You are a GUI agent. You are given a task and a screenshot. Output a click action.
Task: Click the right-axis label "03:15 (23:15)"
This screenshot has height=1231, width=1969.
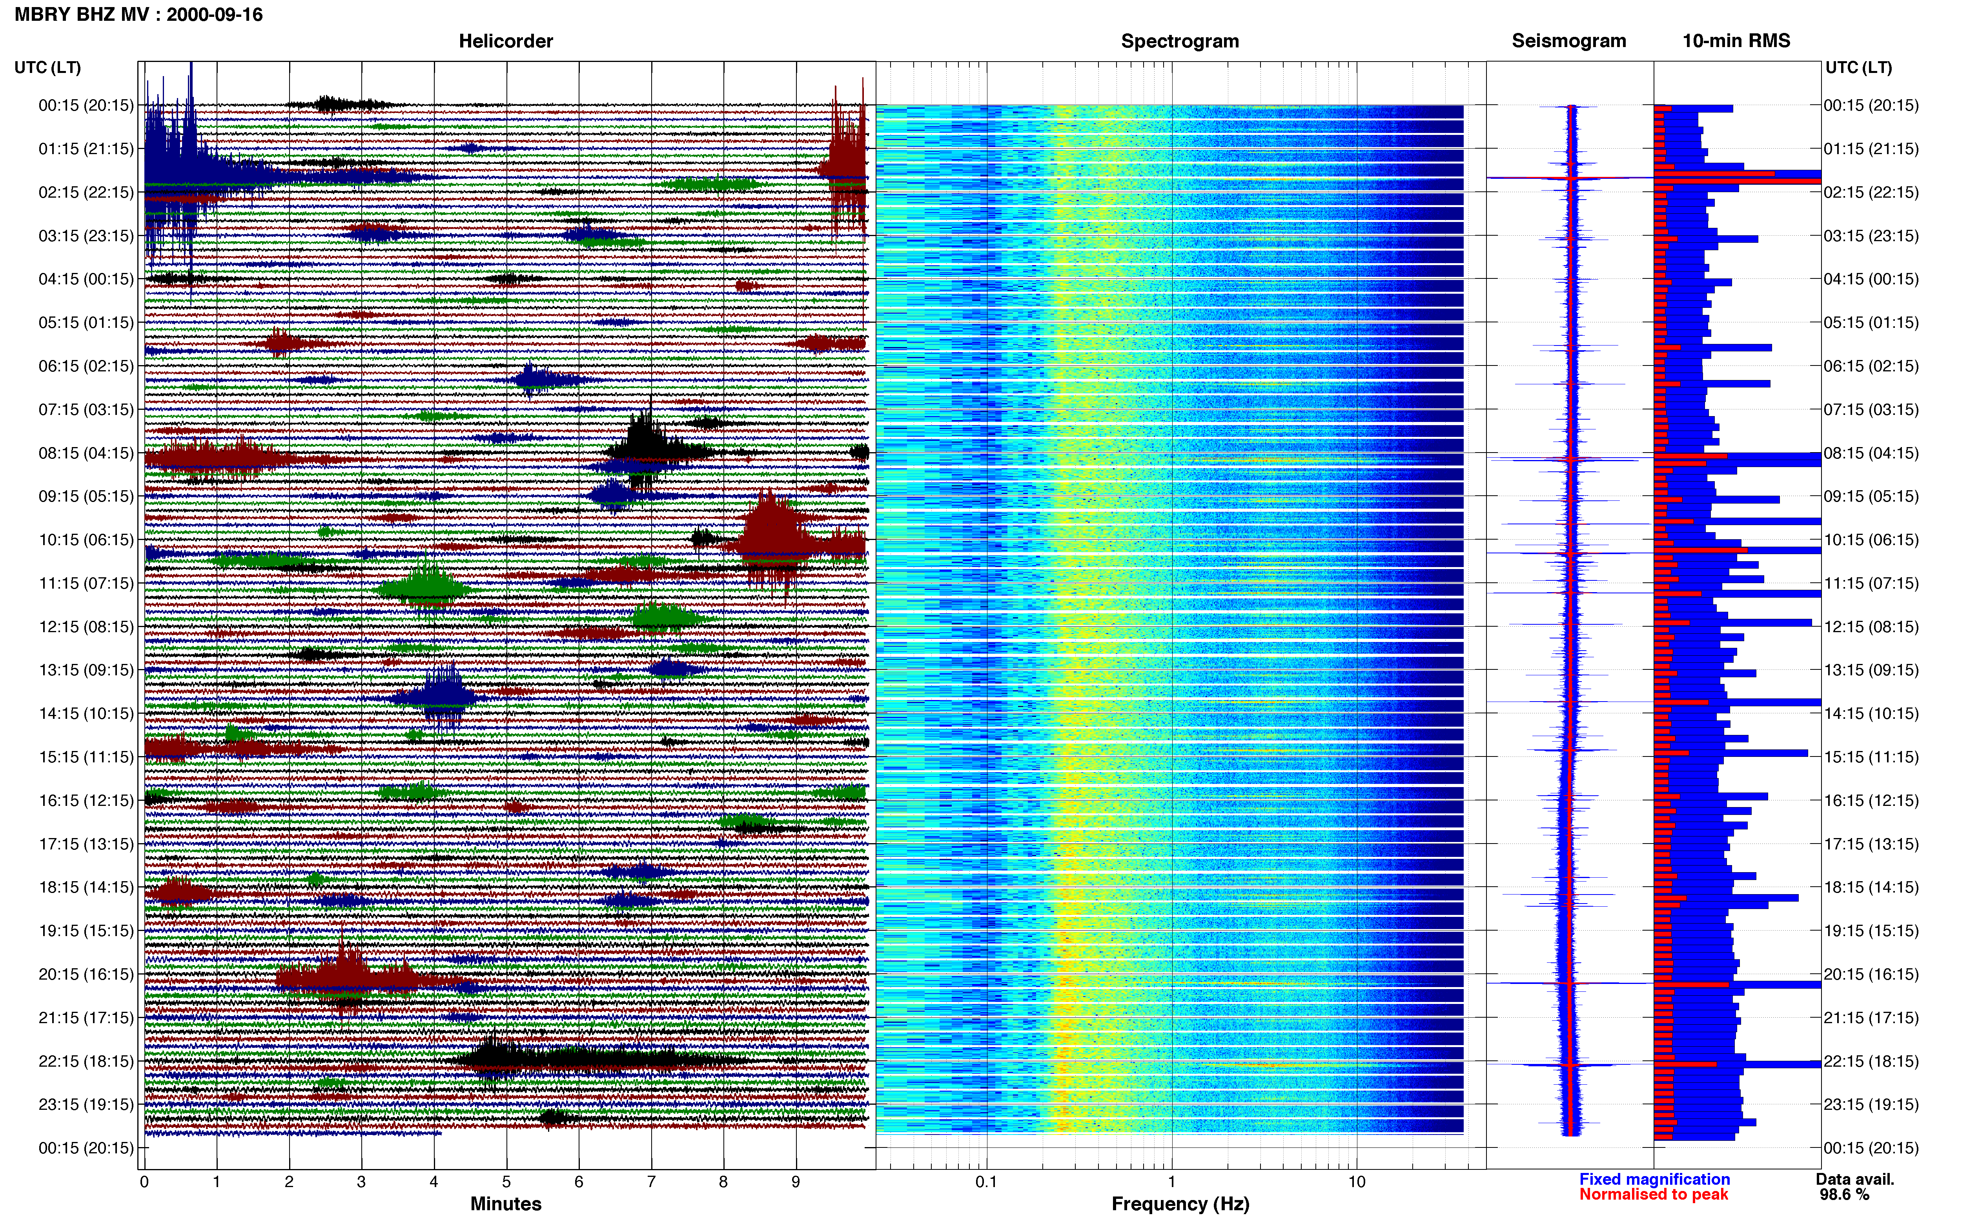[x=1871, y=236]
